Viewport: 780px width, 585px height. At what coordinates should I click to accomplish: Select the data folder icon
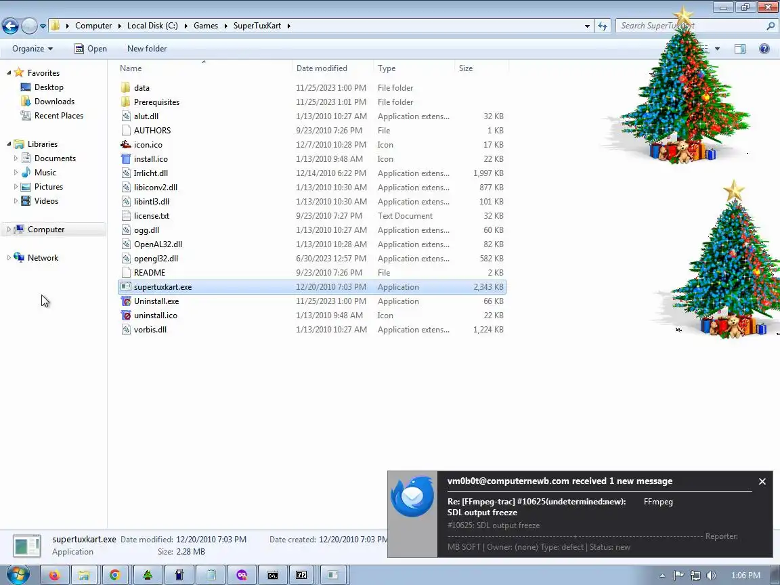pyautogui.click(x=126, y=88)
